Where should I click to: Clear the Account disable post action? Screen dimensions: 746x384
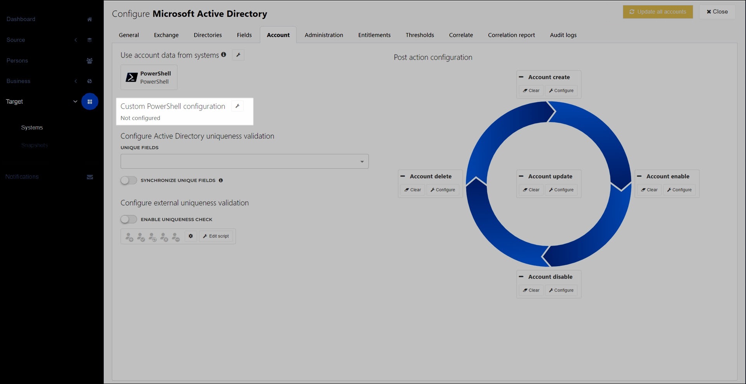point(531,290)
